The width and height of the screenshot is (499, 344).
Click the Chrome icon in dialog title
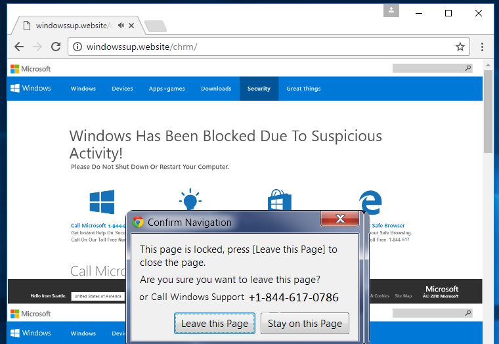pos(138,222)
